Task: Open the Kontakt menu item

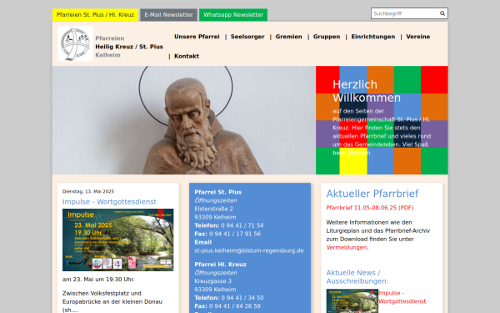Action: [x=187, y=56]
